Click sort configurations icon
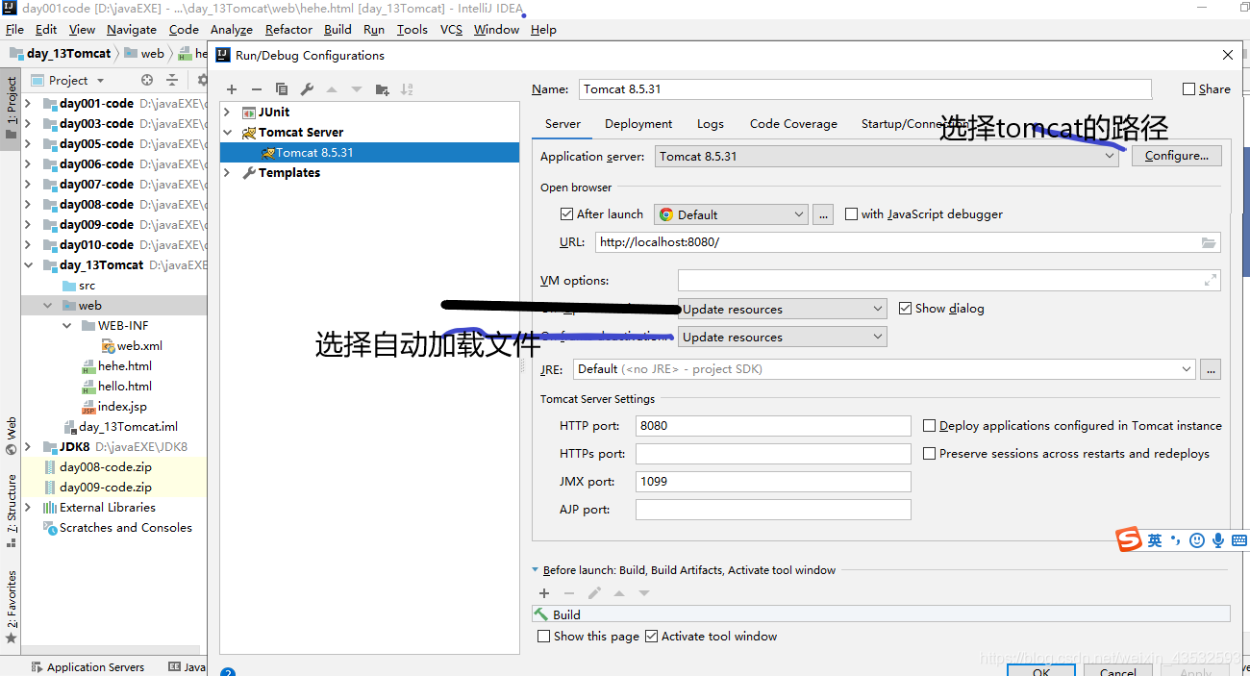This screenshot has height=676, width=1250. [407, 89]
